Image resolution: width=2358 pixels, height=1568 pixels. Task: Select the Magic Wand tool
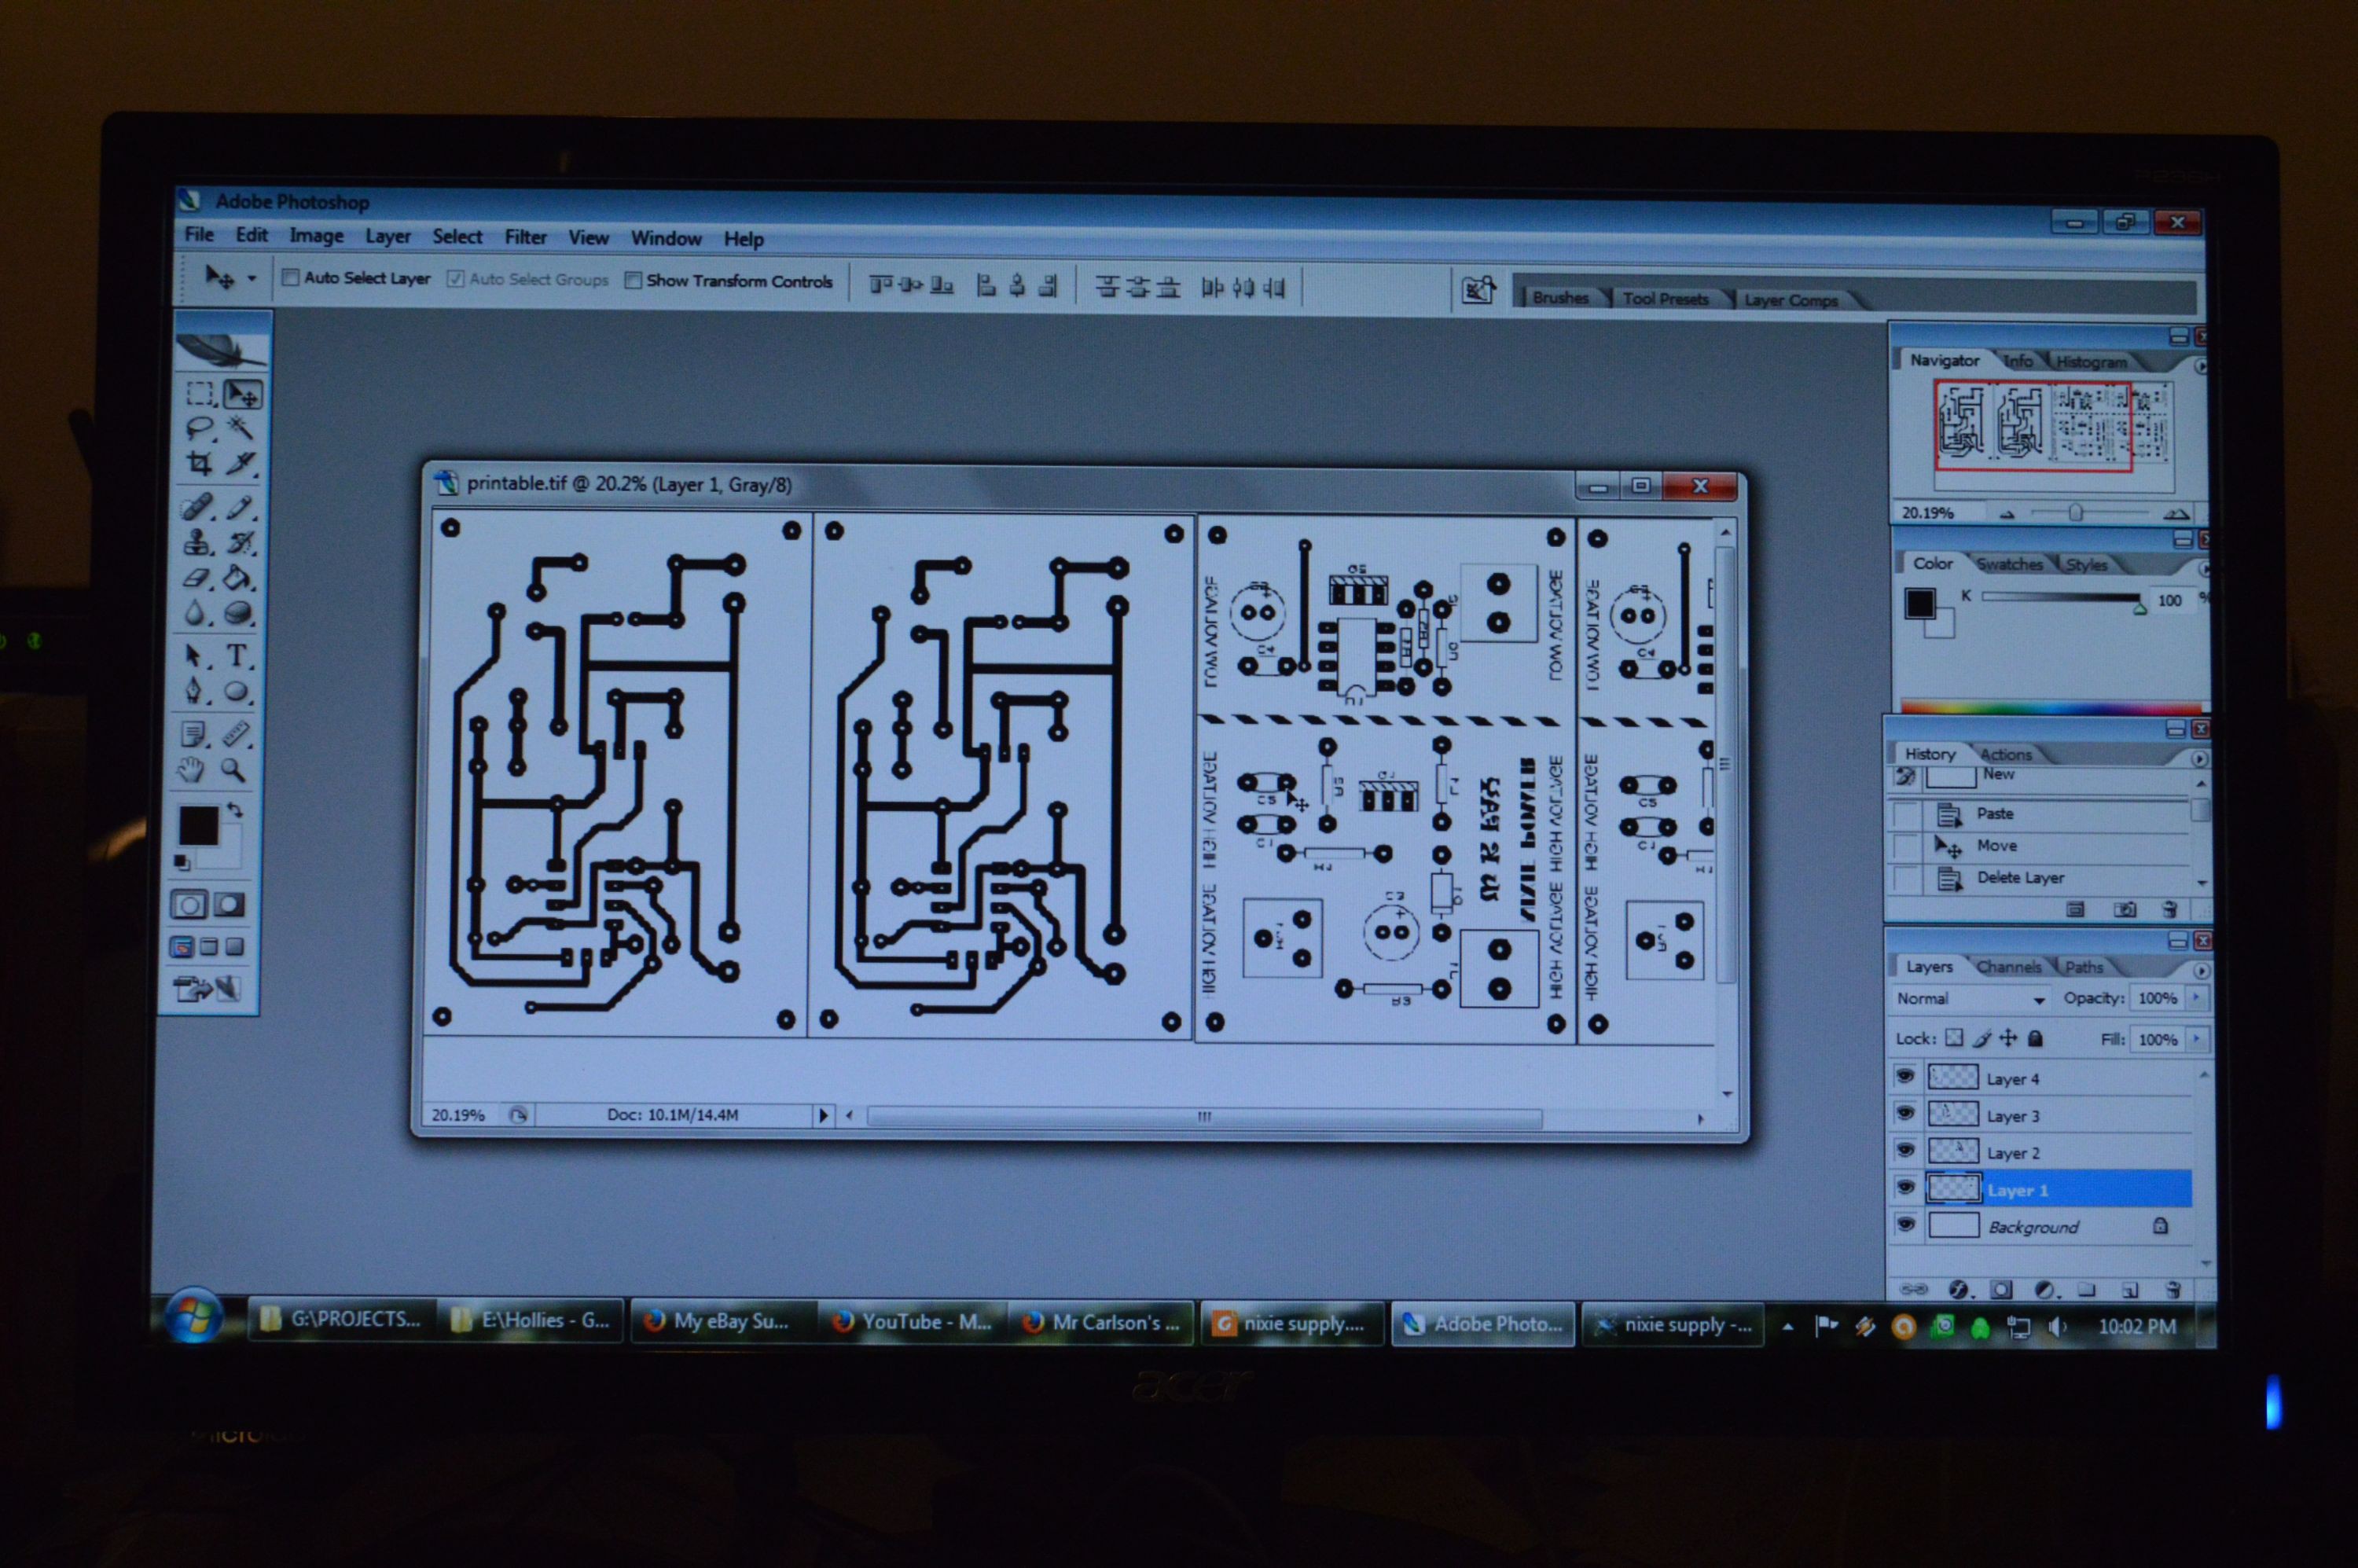pos(240,429)
